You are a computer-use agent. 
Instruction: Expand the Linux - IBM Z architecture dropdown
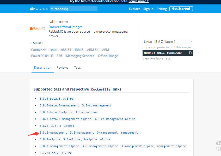tap(168, 42)
